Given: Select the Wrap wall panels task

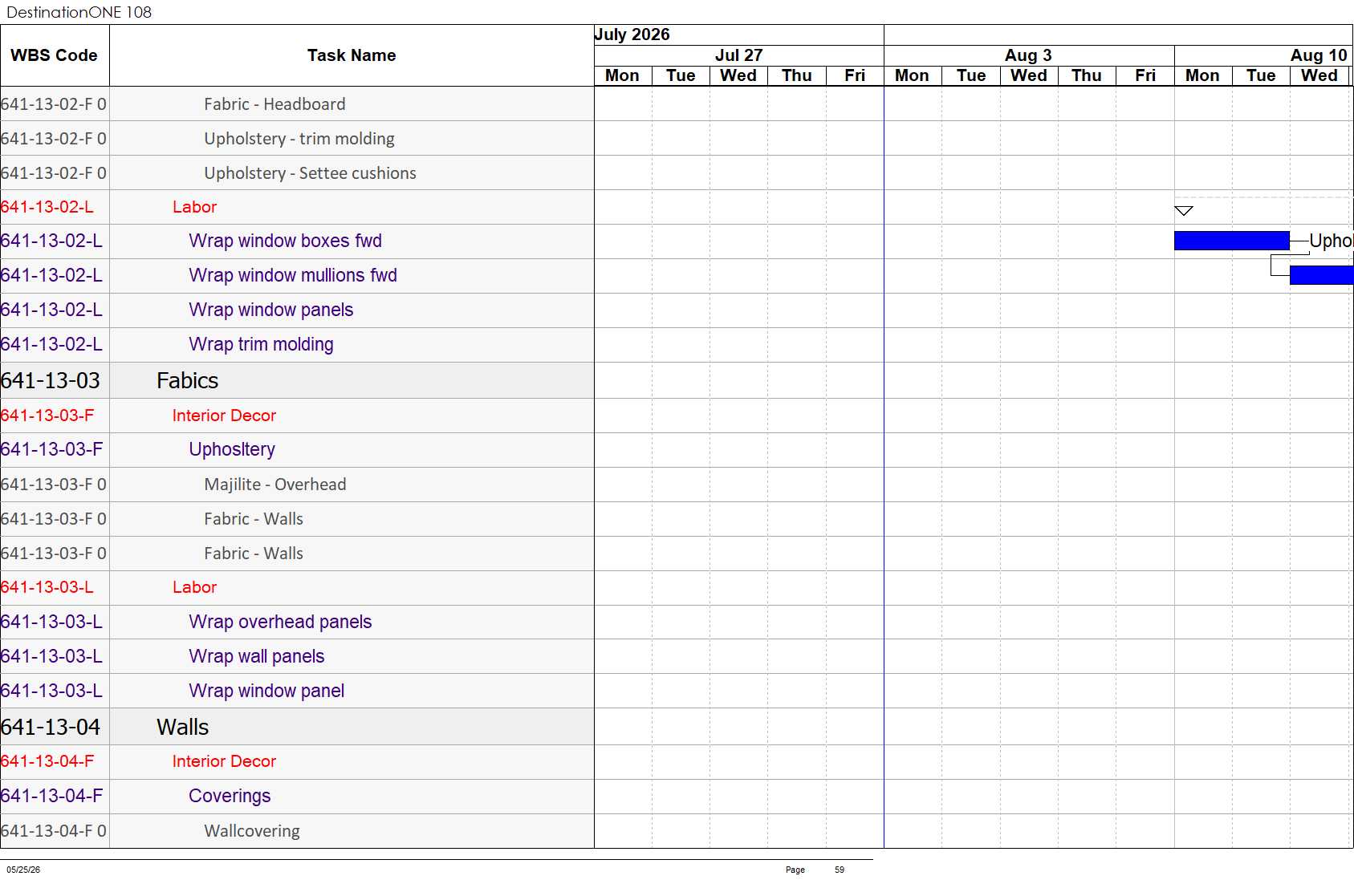Looking at the screenshot, I should point(257,656).
